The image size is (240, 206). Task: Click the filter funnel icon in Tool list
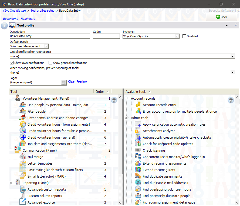coord(114,100)
